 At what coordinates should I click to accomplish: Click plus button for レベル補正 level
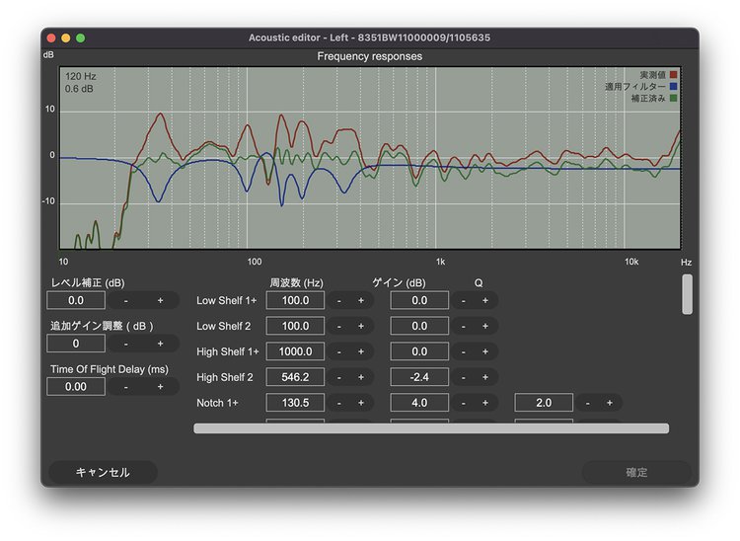click(x=160, y=300)
